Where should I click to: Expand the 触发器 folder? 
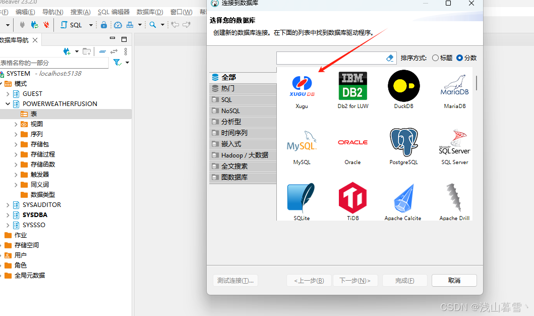[x=16, y=175]
